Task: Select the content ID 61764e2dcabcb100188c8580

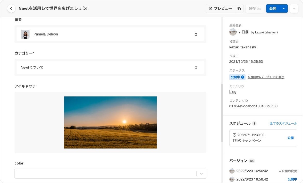Action: 253,106
